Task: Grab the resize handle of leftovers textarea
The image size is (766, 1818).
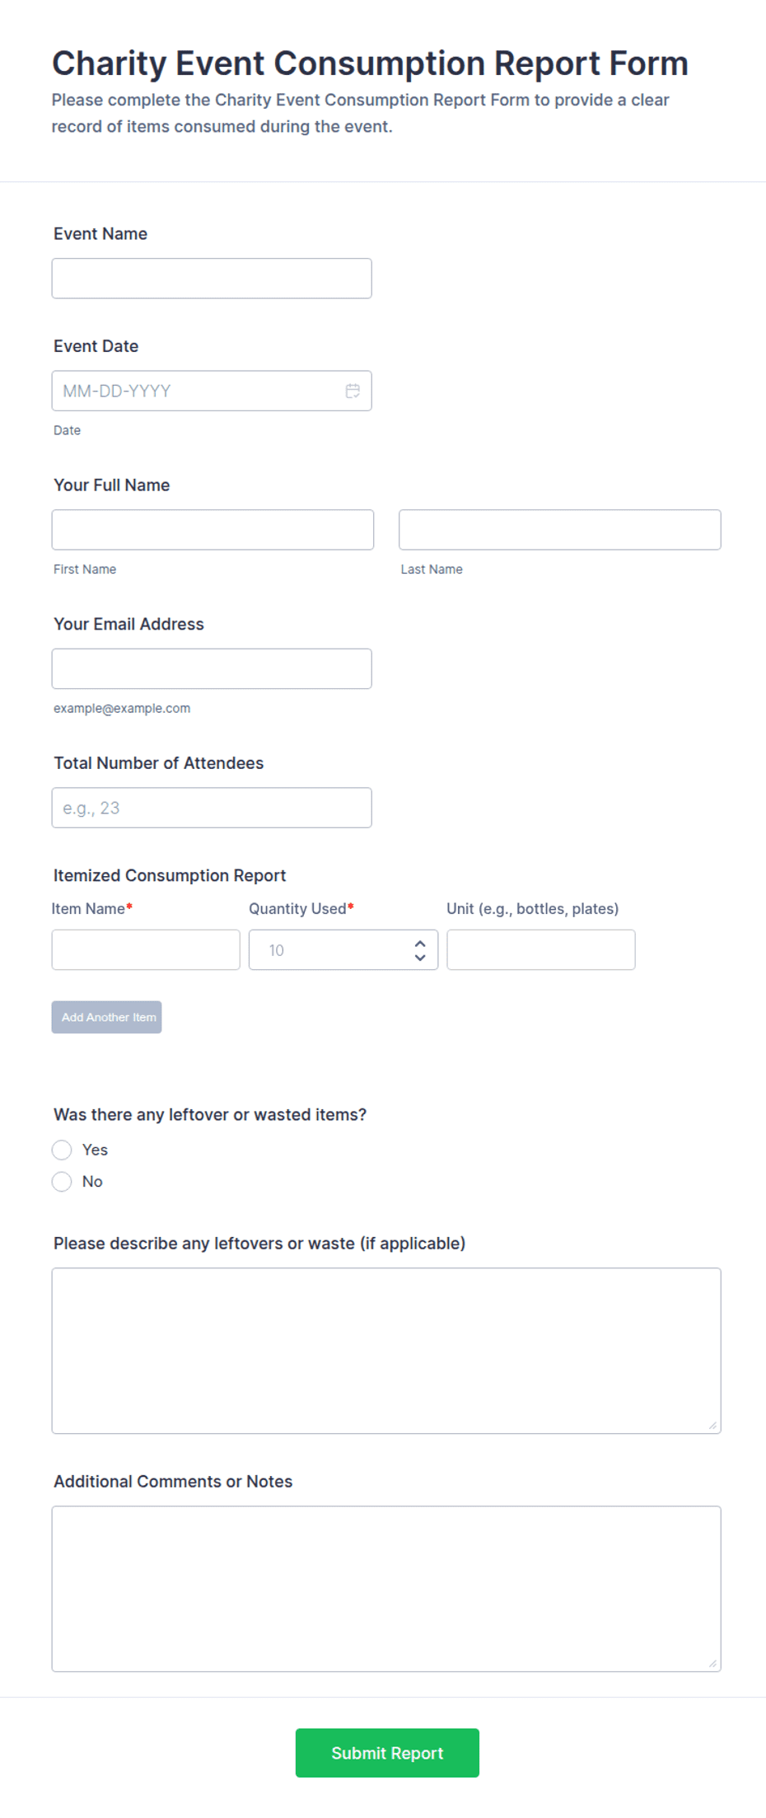Action: [712, 1425]
